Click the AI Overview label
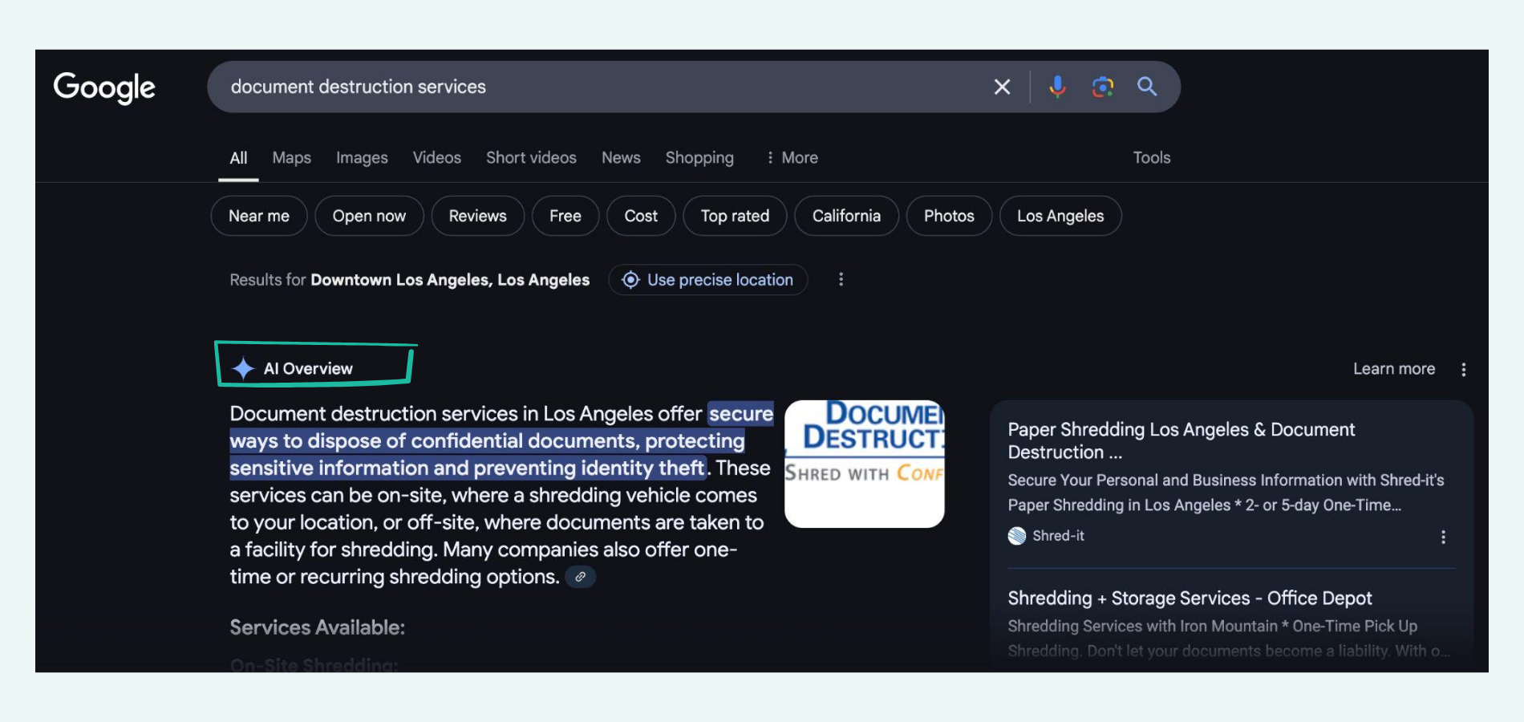Screen dimensions: 1524x722 coord(308,369)
